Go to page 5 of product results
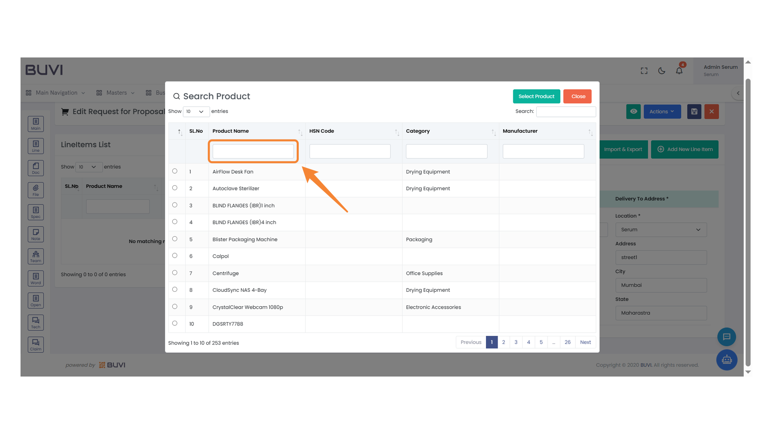Viewport: 773px width, 434px height. [541, 342]
